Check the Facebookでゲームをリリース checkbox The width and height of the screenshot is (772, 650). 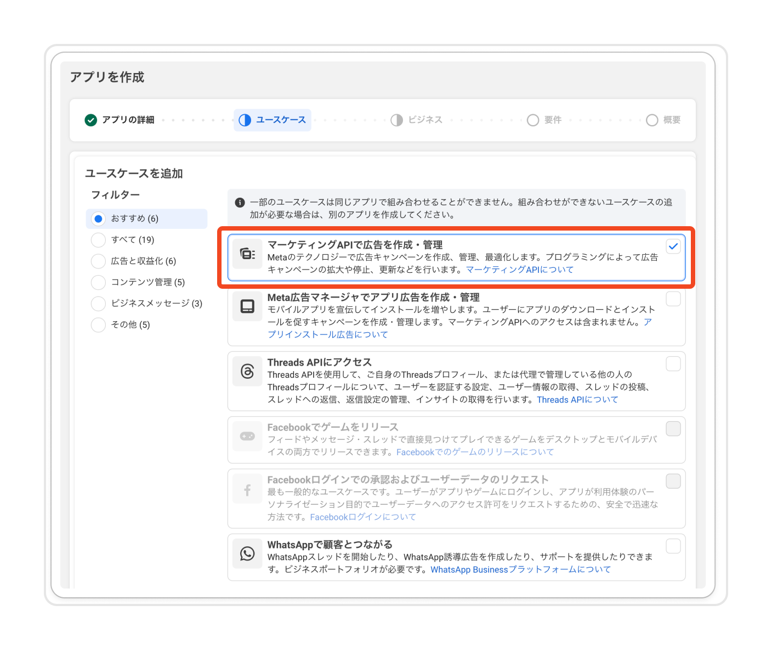click(673, 429)
